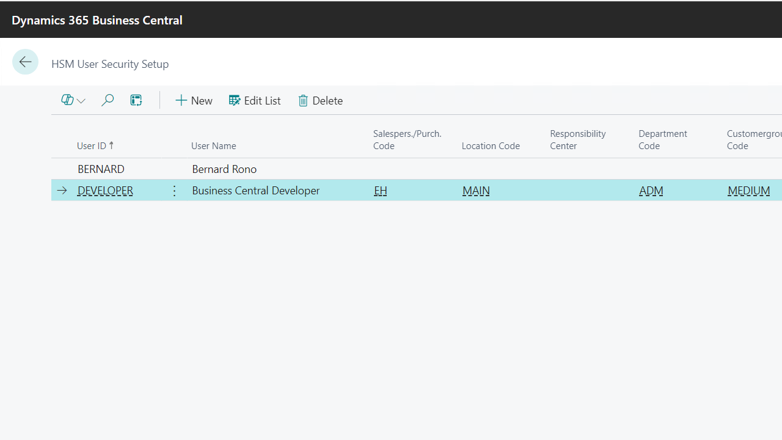The image size is (782, 440).
Task: Open the MAIN location code link
Action: 476,190
